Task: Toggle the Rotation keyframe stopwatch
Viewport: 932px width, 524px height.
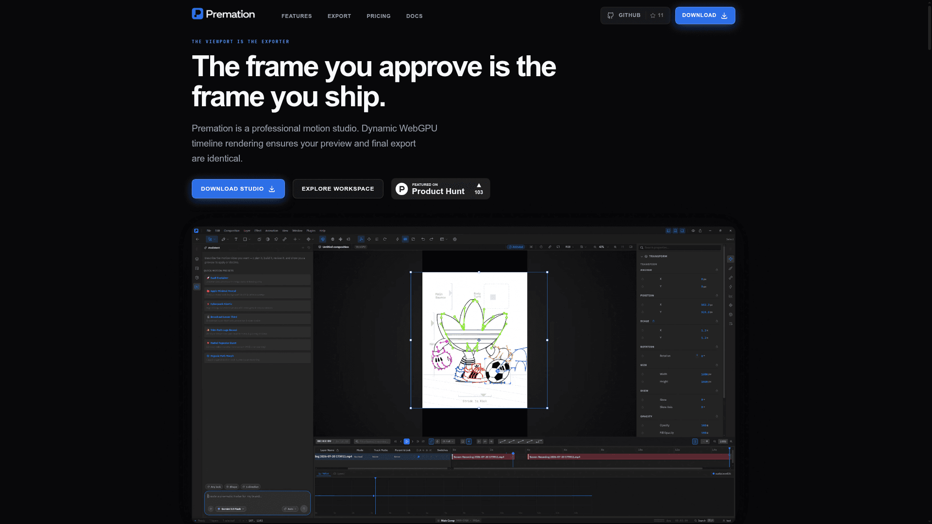Action: point(643,356)
